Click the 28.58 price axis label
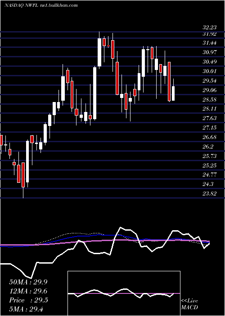Screen dimensions: 225x316 (210, 100)
